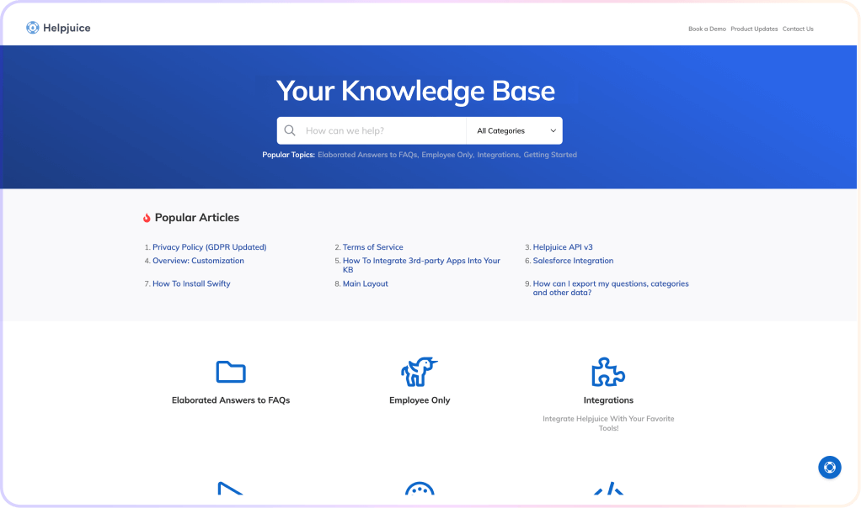The width and height of the screenshot is (861, 508).
Task: Open Overview: Customization article
Action: click(x=198, y=261)
